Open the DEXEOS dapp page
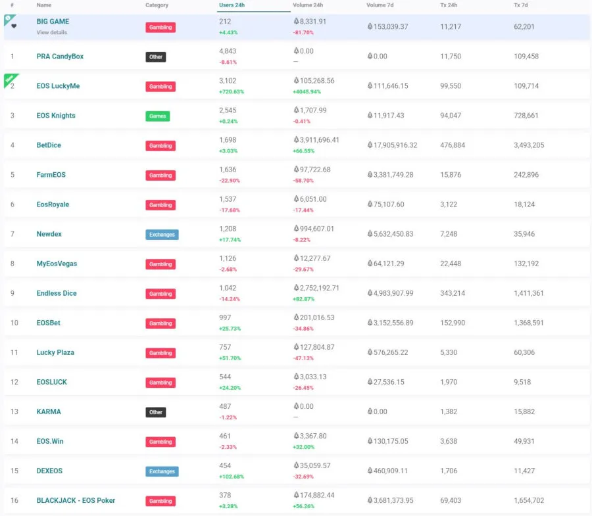This screenshot has width=592, height=516. (49, 471)
